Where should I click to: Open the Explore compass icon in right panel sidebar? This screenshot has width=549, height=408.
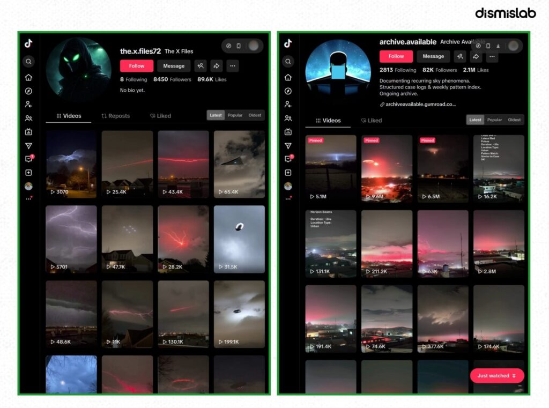[x=288, y=91]
